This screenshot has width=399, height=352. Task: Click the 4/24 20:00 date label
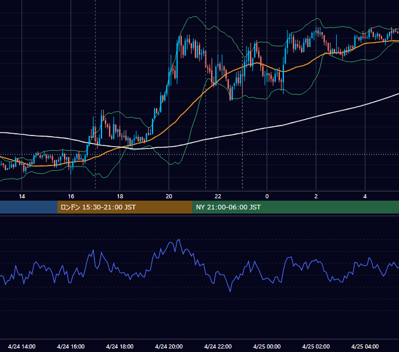[169, 346]
